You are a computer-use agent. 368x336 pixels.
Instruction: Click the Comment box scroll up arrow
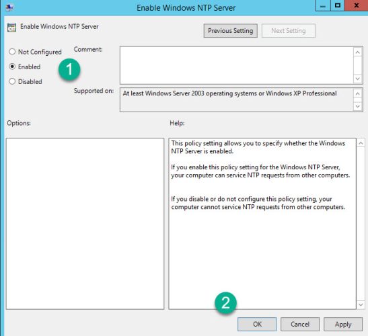point(357,52)
